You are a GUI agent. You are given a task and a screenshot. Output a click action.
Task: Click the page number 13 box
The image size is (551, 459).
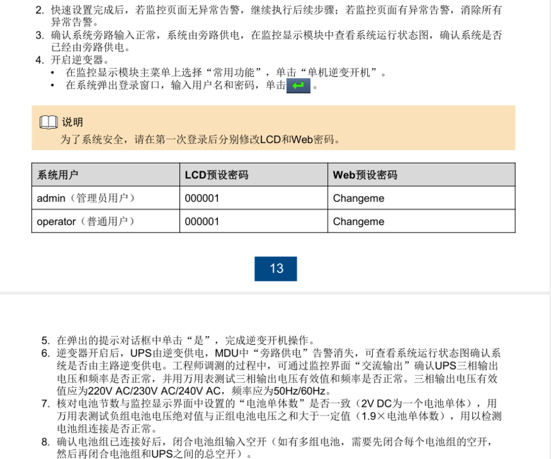276,269
